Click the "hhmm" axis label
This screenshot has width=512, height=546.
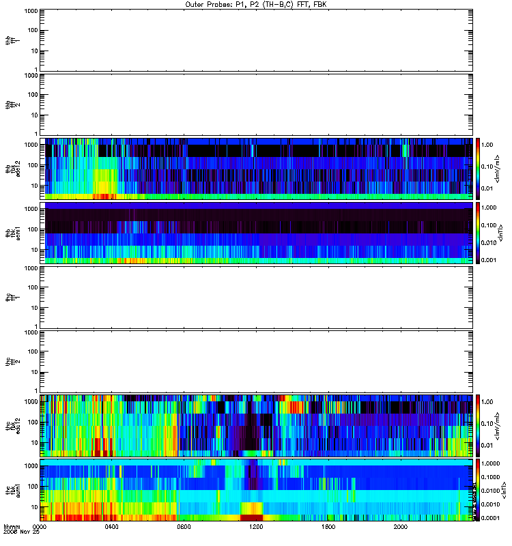(12, 527)
